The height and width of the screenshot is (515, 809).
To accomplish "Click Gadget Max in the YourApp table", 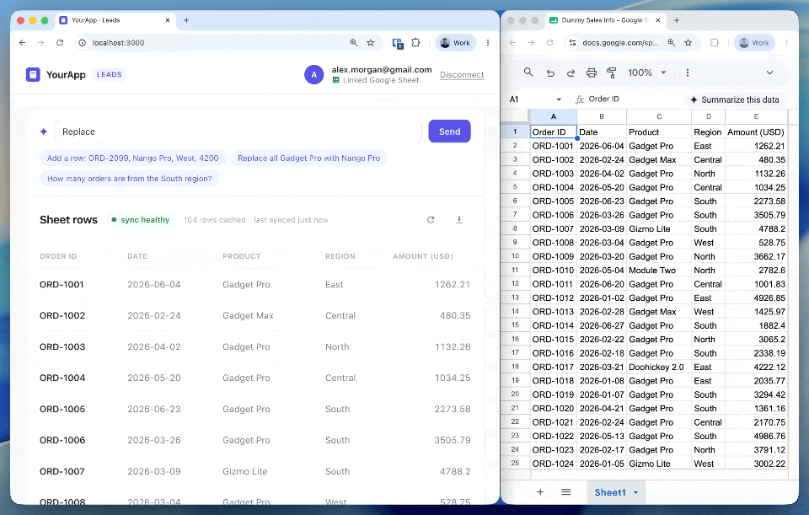I will coord(248,316).
